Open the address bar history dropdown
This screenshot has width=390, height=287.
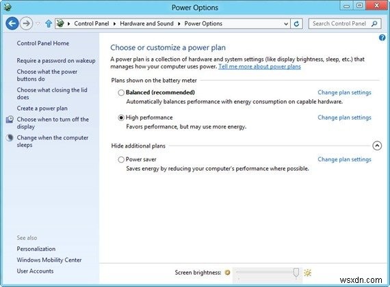tap(286, 24)
